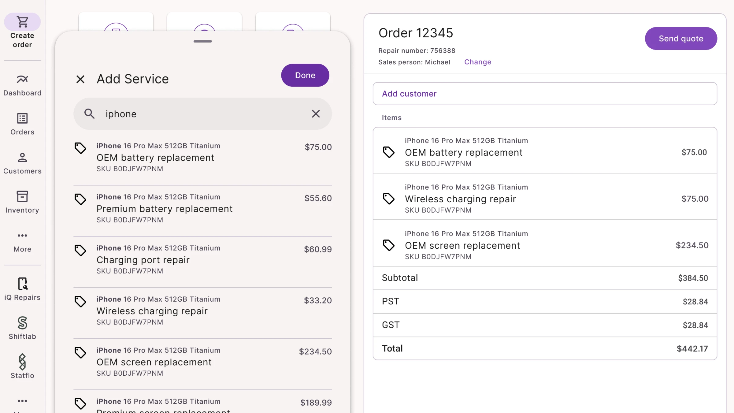The height and width of the screenshot is (413, 734).
Task: Click the Total $442.17 row
Action: pyautogui.click(x=545, y=348)
